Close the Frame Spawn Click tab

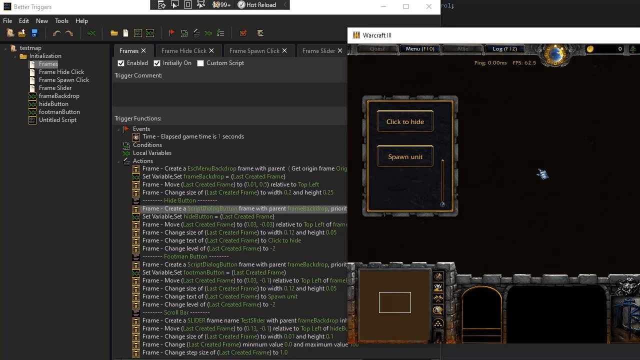pyautogui.click(x=284, y=50)
